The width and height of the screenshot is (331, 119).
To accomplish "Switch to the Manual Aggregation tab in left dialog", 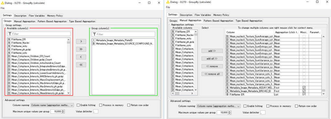I will pos(25,21).
